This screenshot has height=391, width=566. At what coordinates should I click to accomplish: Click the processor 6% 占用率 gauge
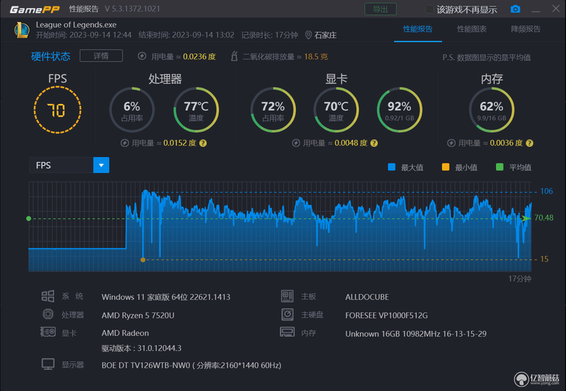click(x=132, y=110)
